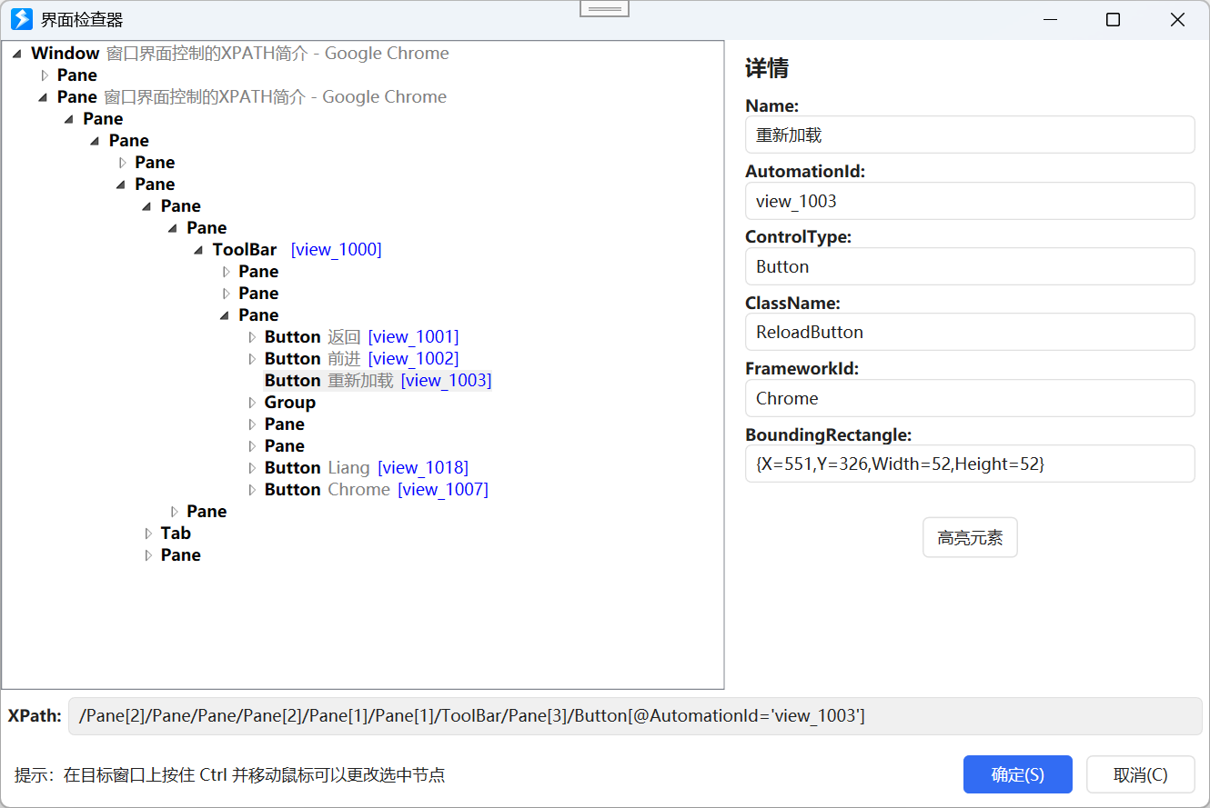Click the 界面检查器 app icon in title bar
Screen dimensions: 1210x808
tap(22, 19)
